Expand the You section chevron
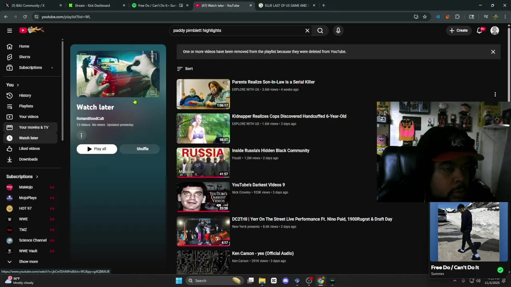The height and width of the screenshot is (287, 511). (18, 85)
